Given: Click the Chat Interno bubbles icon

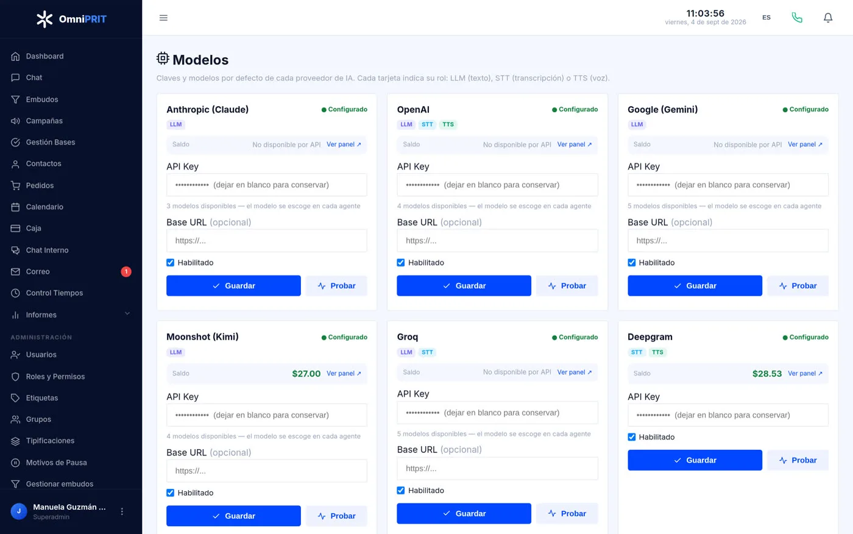Looking at the screenshot, I should tap(16, 250).
